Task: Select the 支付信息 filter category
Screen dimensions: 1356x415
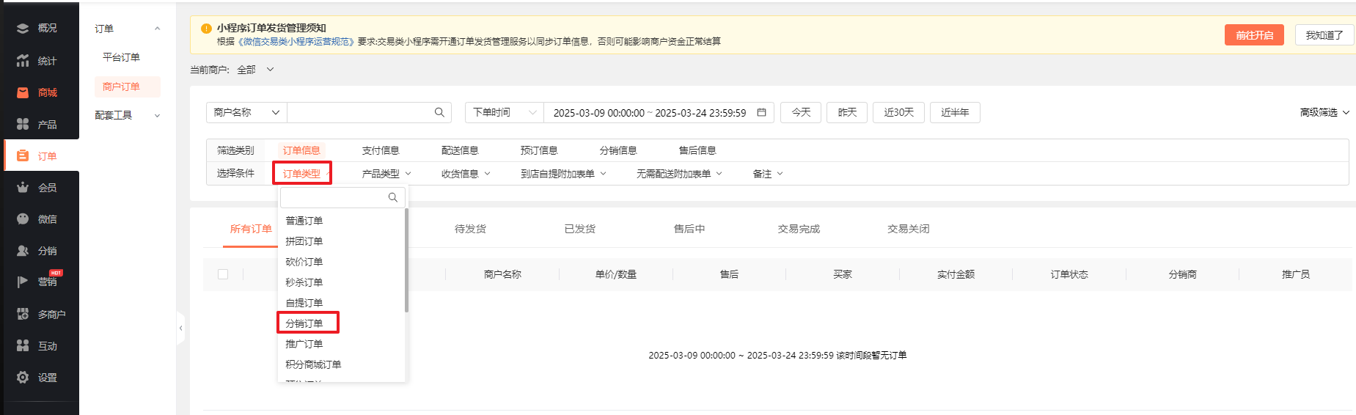Action: click(381, 150)
